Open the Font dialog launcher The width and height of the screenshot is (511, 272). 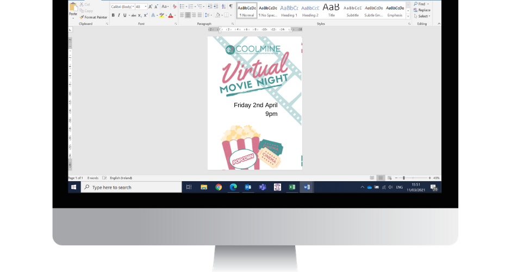click(176, 24)
